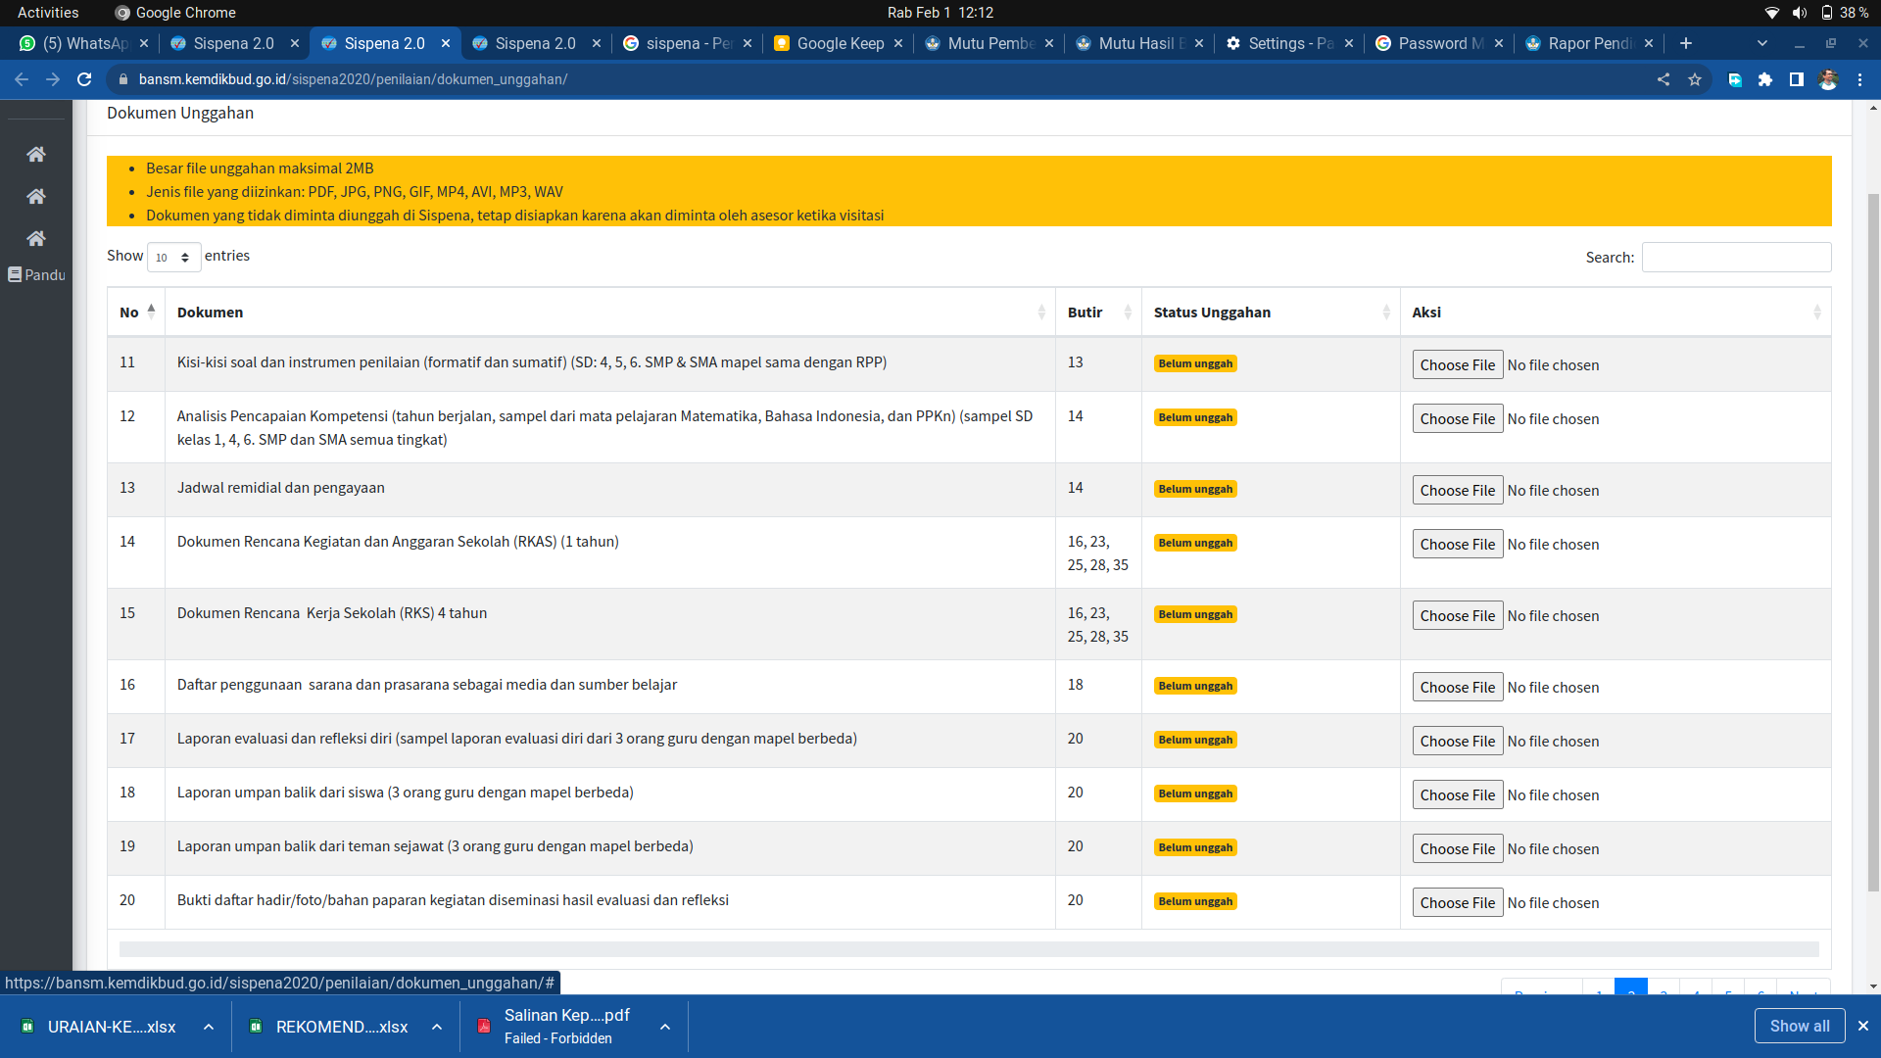Choose File for Laporan evaluasi dan refleksi diri
Screen dimensions: 1881x1058
coord(1458,741)
